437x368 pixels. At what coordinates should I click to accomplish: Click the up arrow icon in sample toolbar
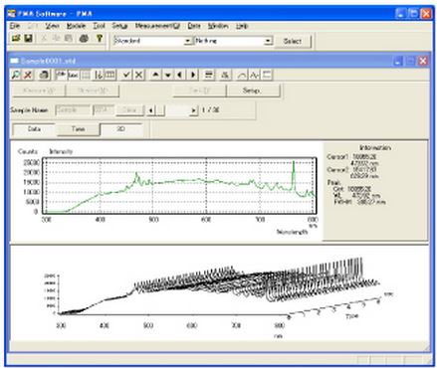(x=155, y=75)
